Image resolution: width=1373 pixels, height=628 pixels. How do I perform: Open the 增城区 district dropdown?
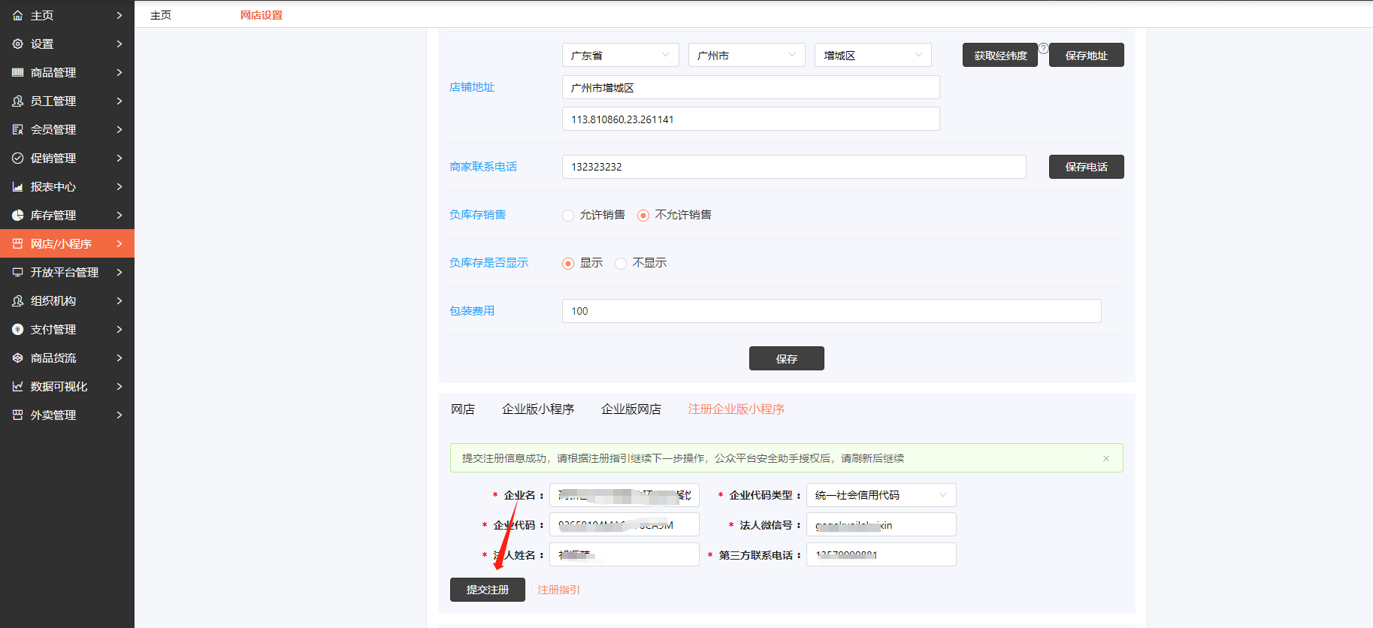872,55
